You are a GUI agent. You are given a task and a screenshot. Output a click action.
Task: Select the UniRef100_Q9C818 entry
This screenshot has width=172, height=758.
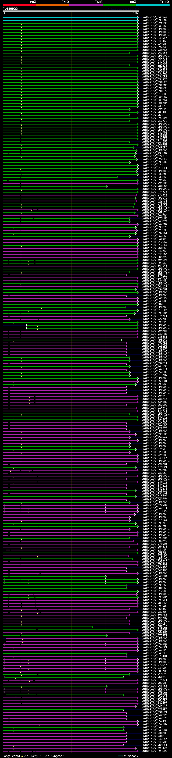154,698
